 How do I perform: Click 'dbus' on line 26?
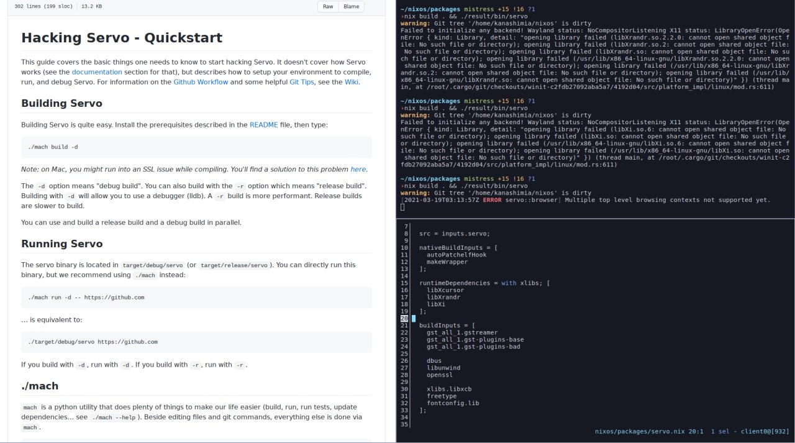click(434, 361)
